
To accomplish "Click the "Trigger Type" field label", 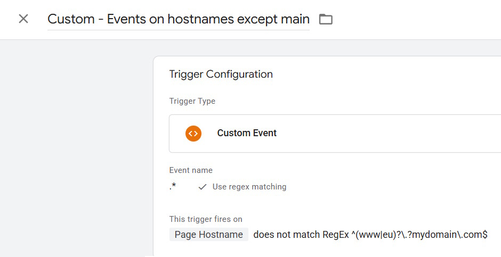I will (192, 101).
